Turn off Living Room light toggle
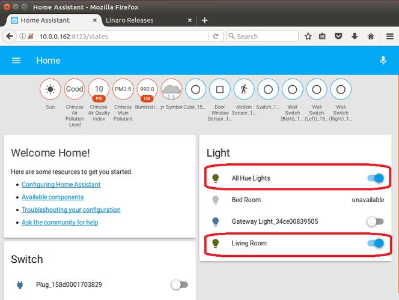The image size is (399, 300). coord(376,244)
